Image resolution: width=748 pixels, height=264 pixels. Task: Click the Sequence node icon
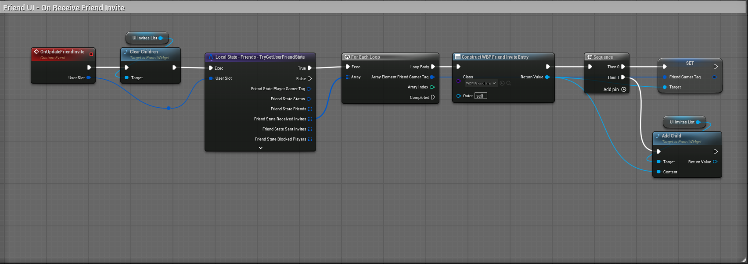[x=590, y=57]
